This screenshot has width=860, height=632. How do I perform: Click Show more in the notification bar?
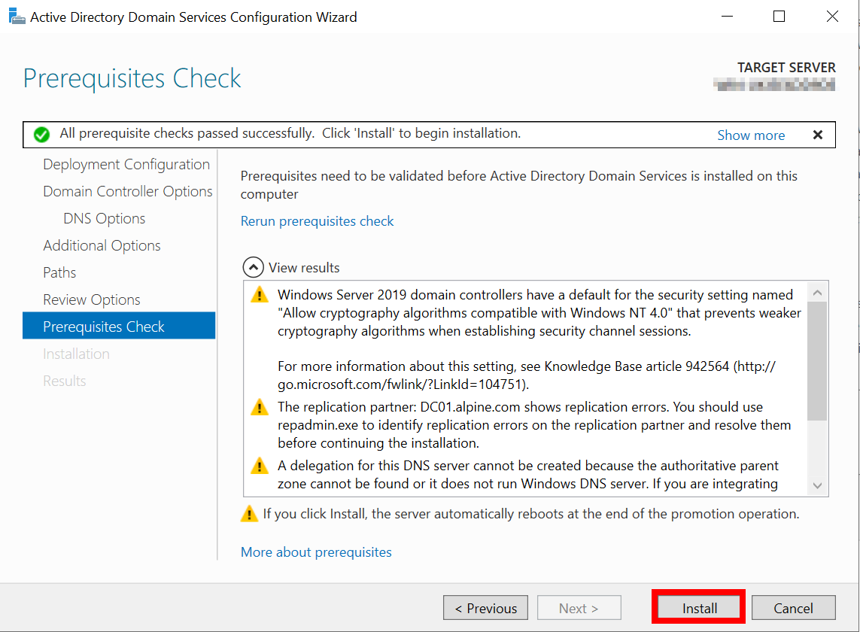click(x=751, y=135)
